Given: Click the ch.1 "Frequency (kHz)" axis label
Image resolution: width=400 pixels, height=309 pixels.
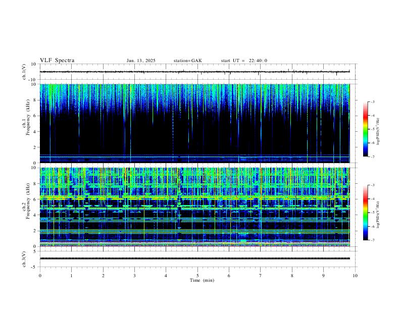Looking at the screenshot, I should tap(28, 117).
